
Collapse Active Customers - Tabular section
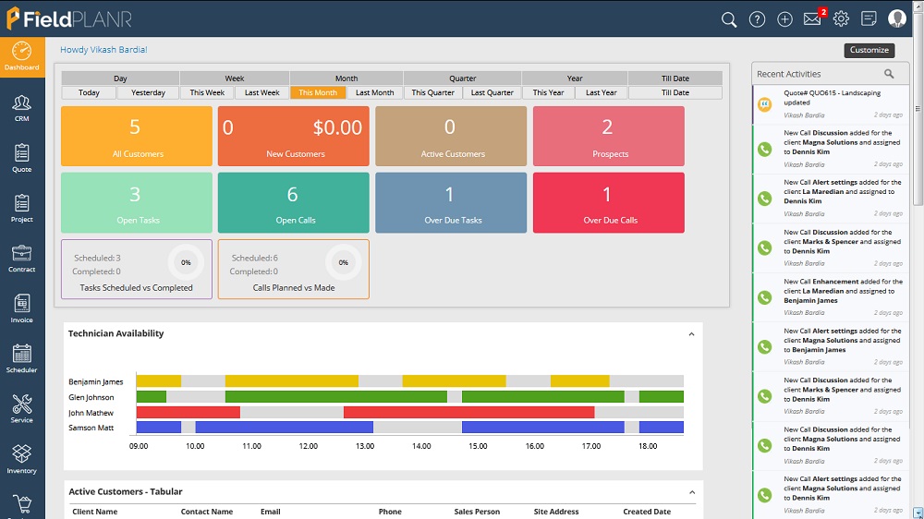tap(691, 492)
